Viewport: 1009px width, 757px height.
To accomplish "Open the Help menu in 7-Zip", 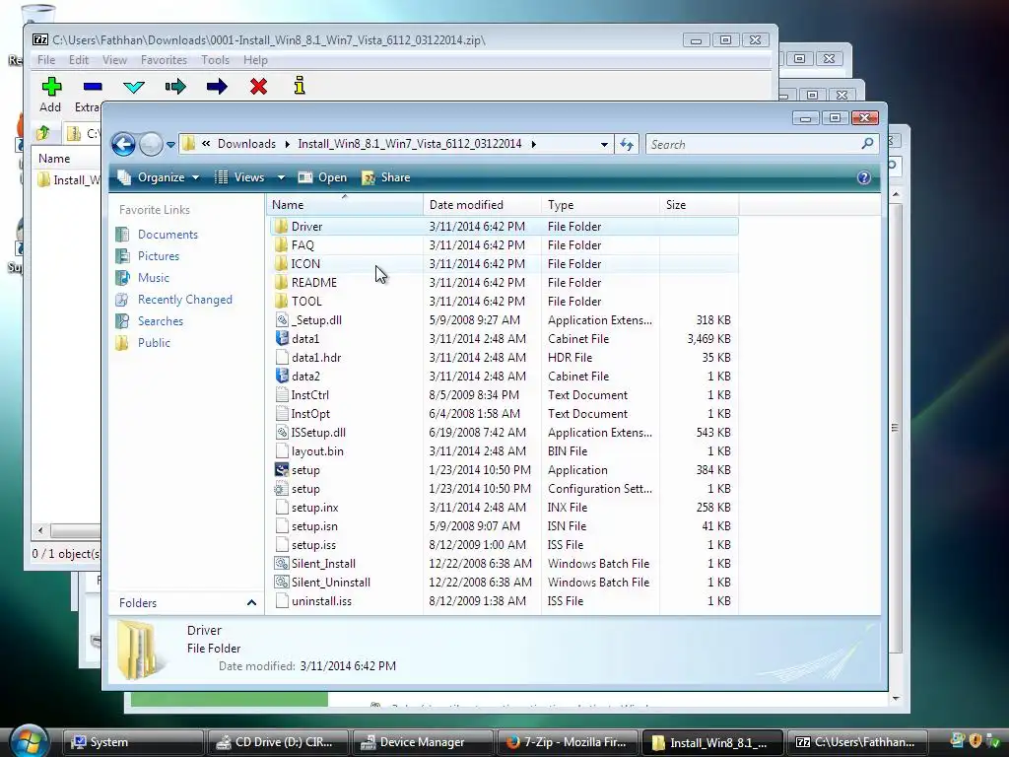I will pyautogui.click(x=255, y=60).
